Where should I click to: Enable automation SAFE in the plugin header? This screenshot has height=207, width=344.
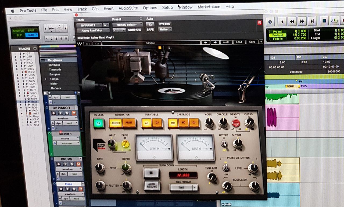150,30
